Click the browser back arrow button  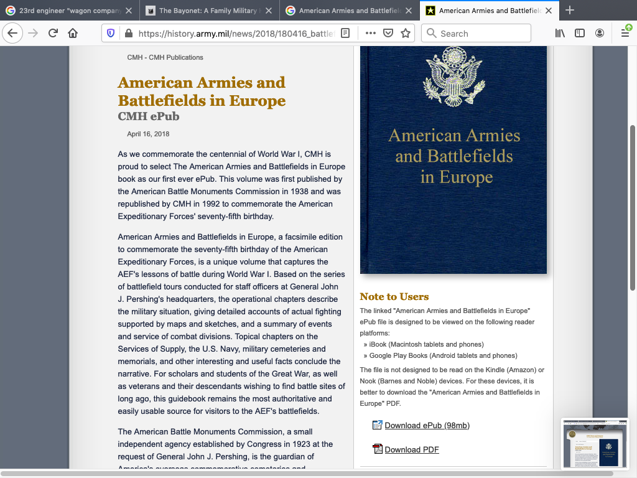click(13, 34)
